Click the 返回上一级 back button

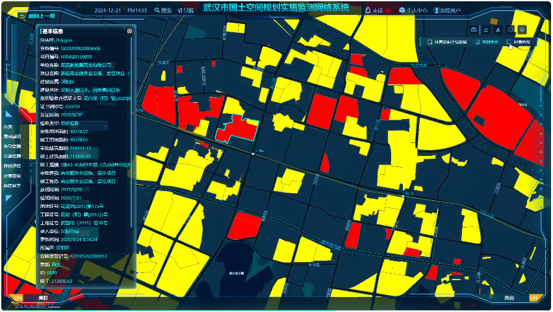(x=38, y=16)
